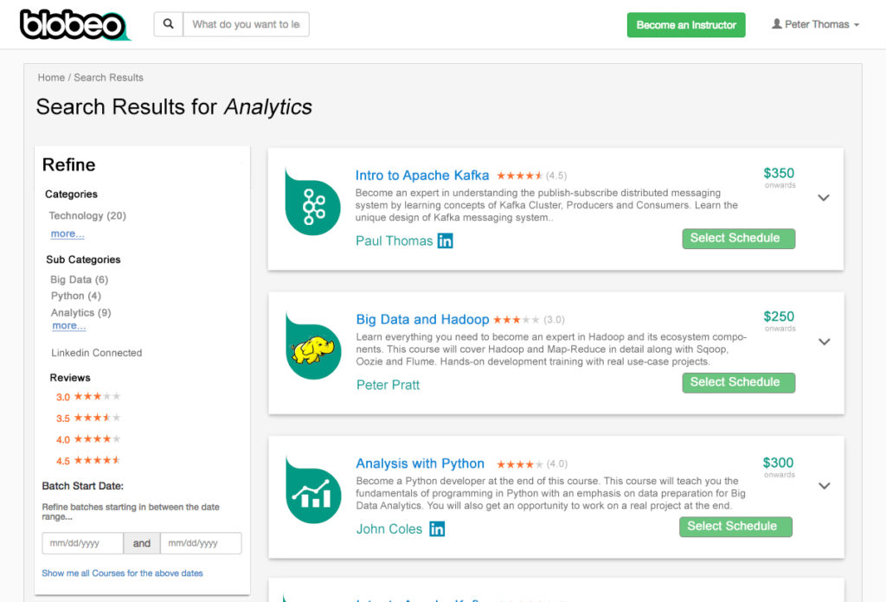This screenshot has height=602, width=886.
Task: Select the Big Data sub category
Action: coord(79,279)
